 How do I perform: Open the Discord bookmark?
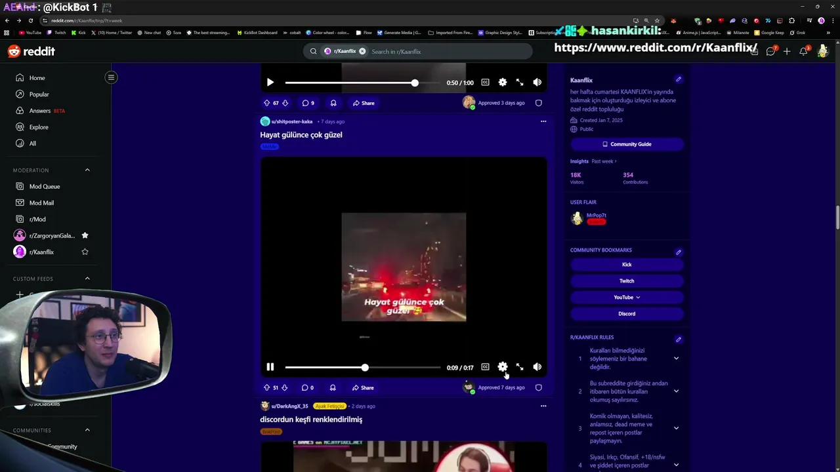[x=627, y=313]
